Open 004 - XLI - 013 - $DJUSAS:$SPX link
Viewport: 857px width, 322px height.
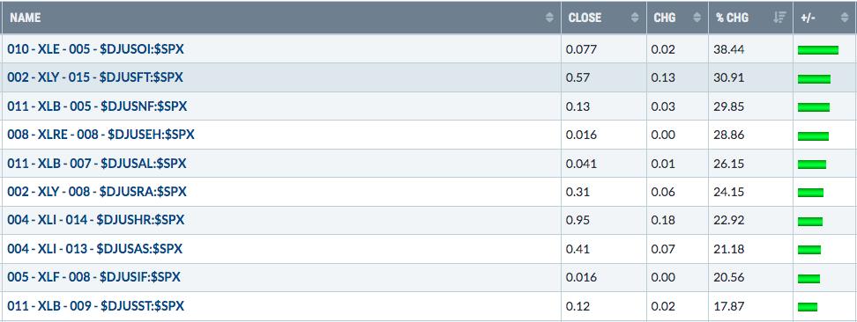tap(95, 249)
